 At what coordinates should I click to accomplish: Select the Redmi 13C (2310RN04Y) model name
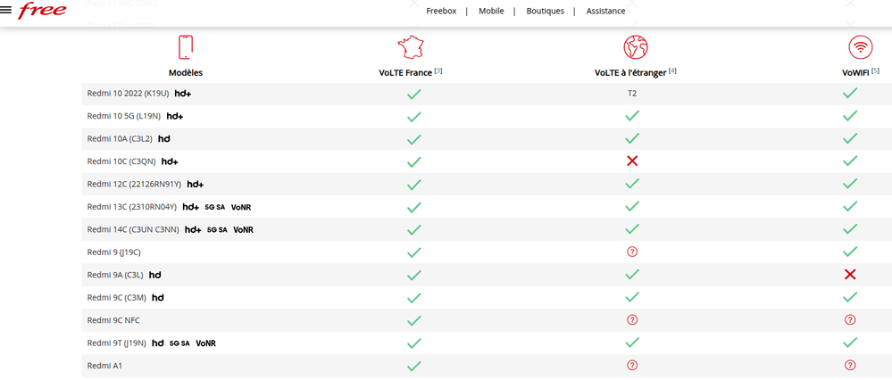tap(132, 207)
